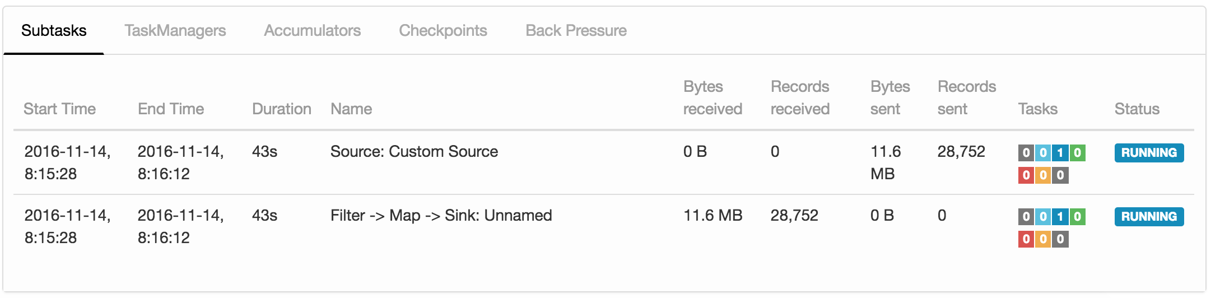This screenshot has height=298, width=1220.
Task: Select the Subtasks tab
Action: (x=54, y=31)
